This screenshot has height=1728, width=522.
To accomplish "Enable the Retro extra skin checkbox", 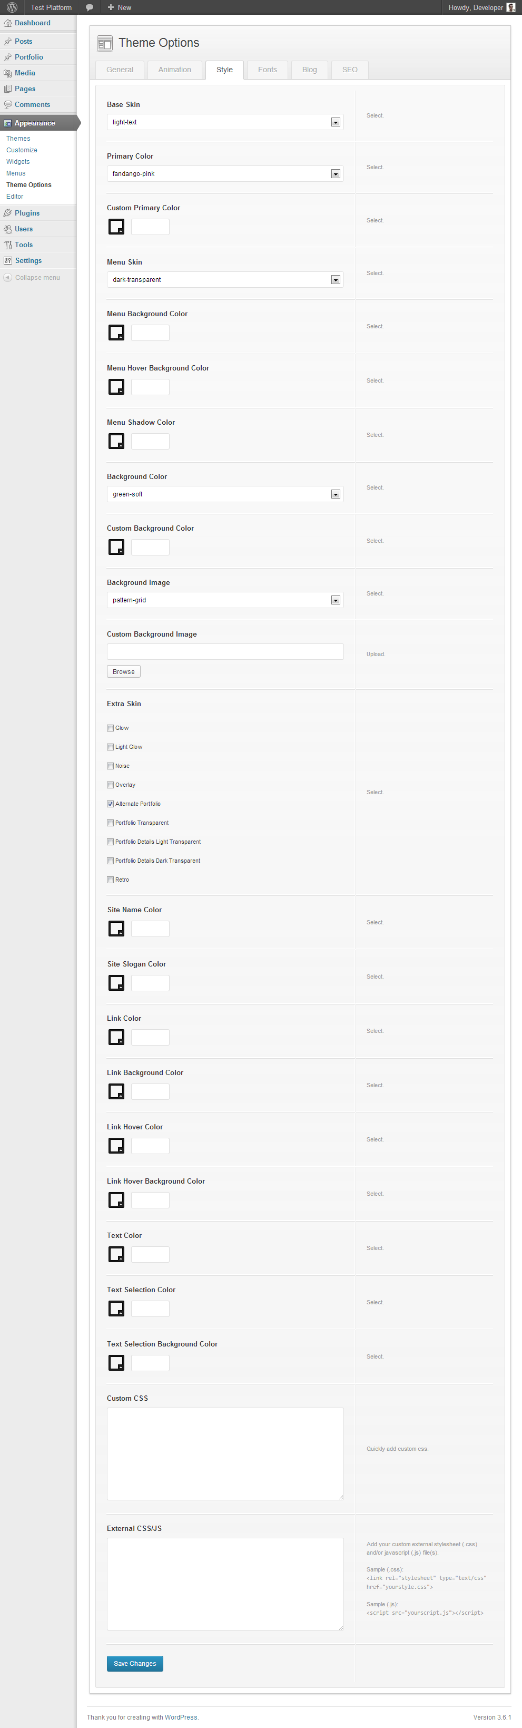I will pos(111,880).
